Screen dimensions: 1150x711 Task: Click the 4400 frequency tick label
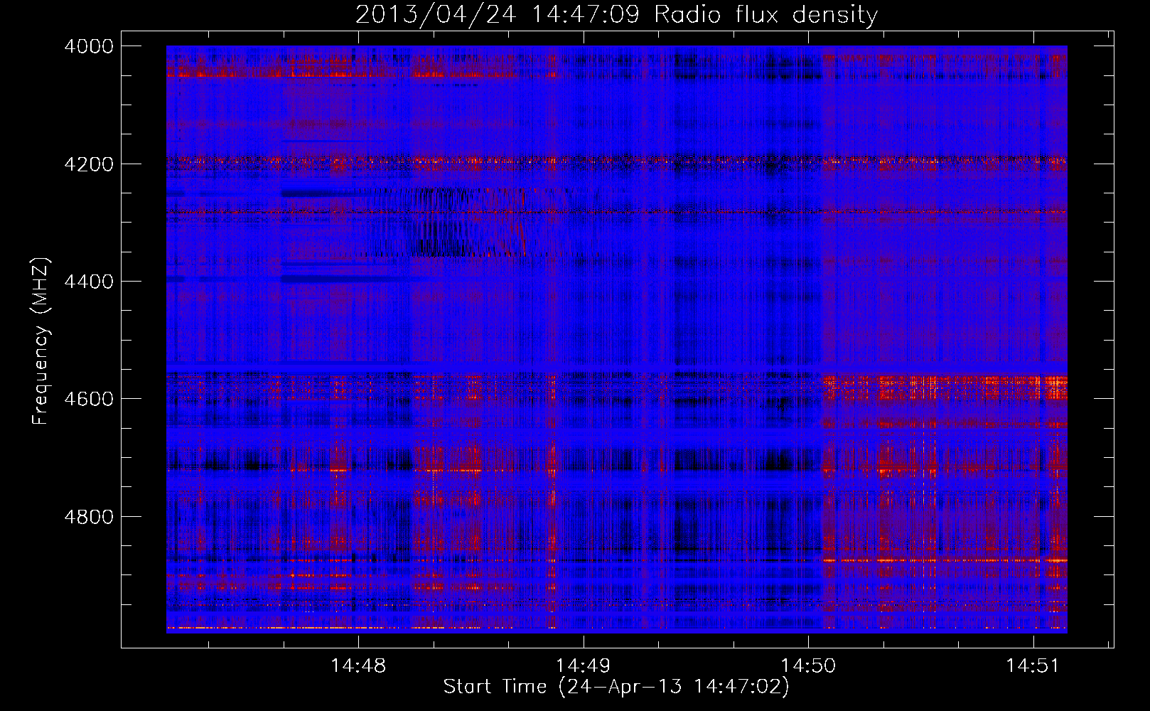(89, 282)
